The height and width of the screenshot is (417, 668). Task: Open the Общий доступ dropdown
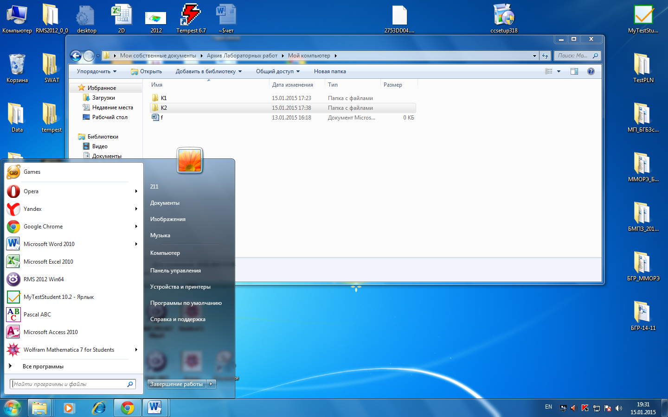coord(278,71)
